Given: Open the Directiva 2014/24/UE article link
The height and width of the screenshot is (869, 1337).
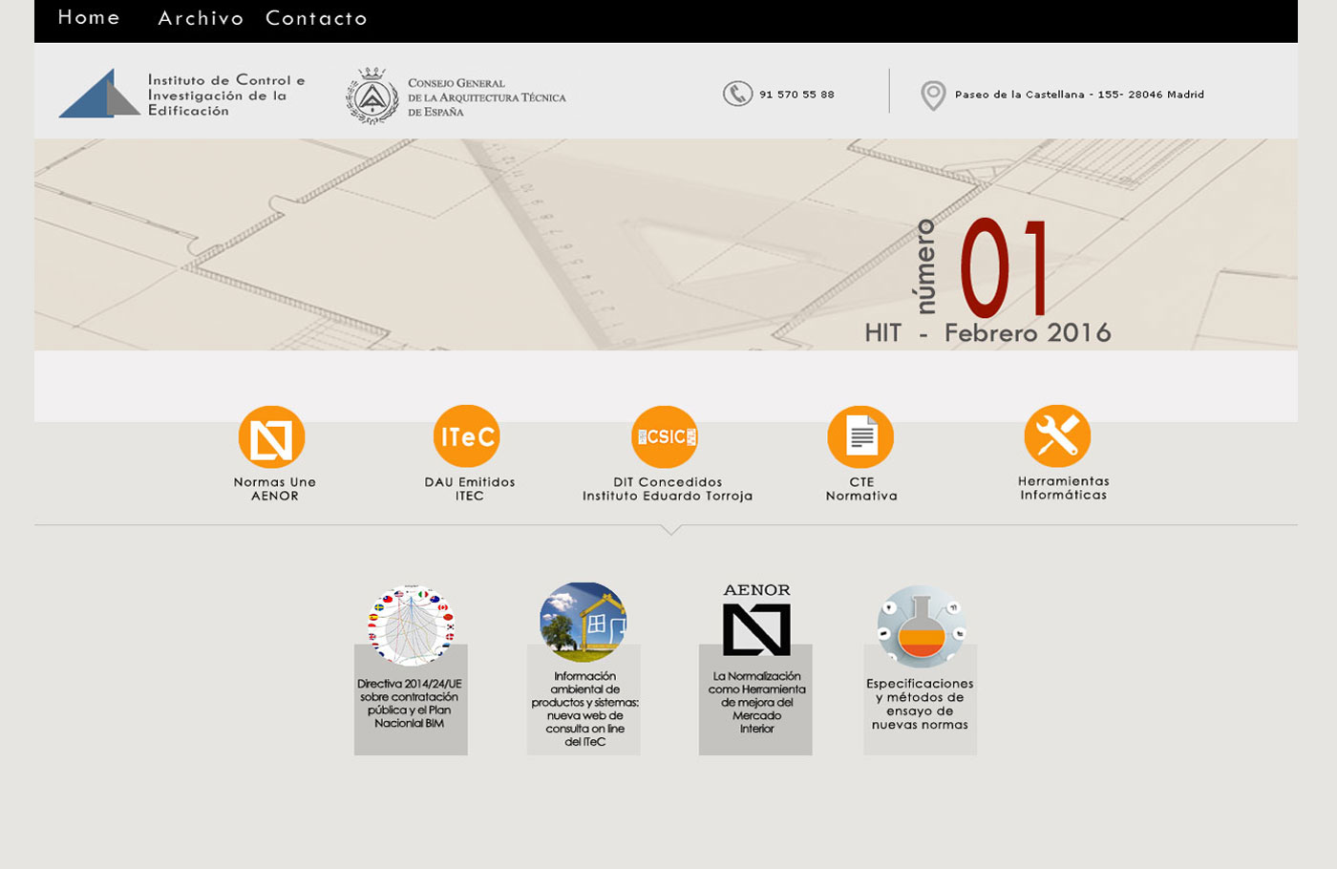Looking at the screenshot, I should 410,704.
